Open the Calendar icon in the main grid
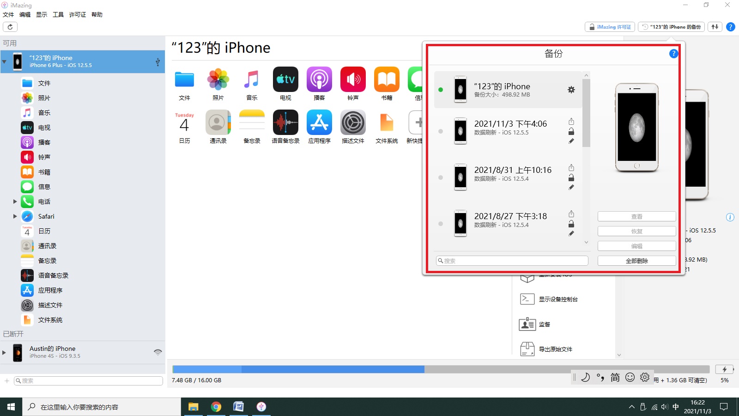 coord(184,122)
